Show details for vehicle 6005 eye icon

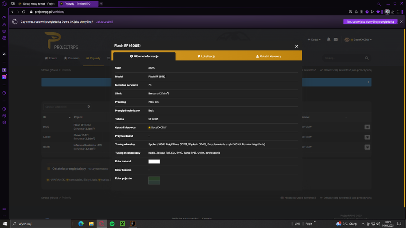coord(367,127)
